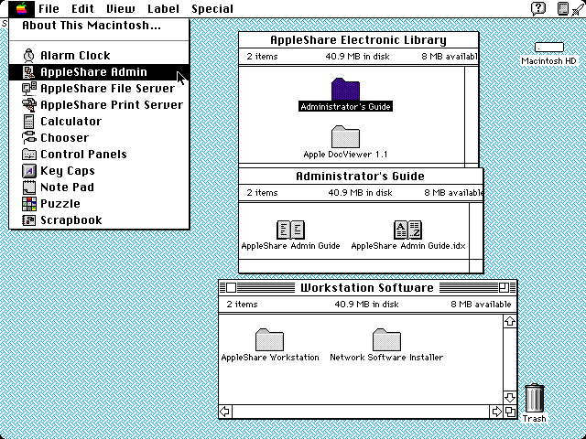Image resolution: width=586 pixels, height=439 pixels.
Task: Click the Workstation Software size box
Action: [510, 412]
